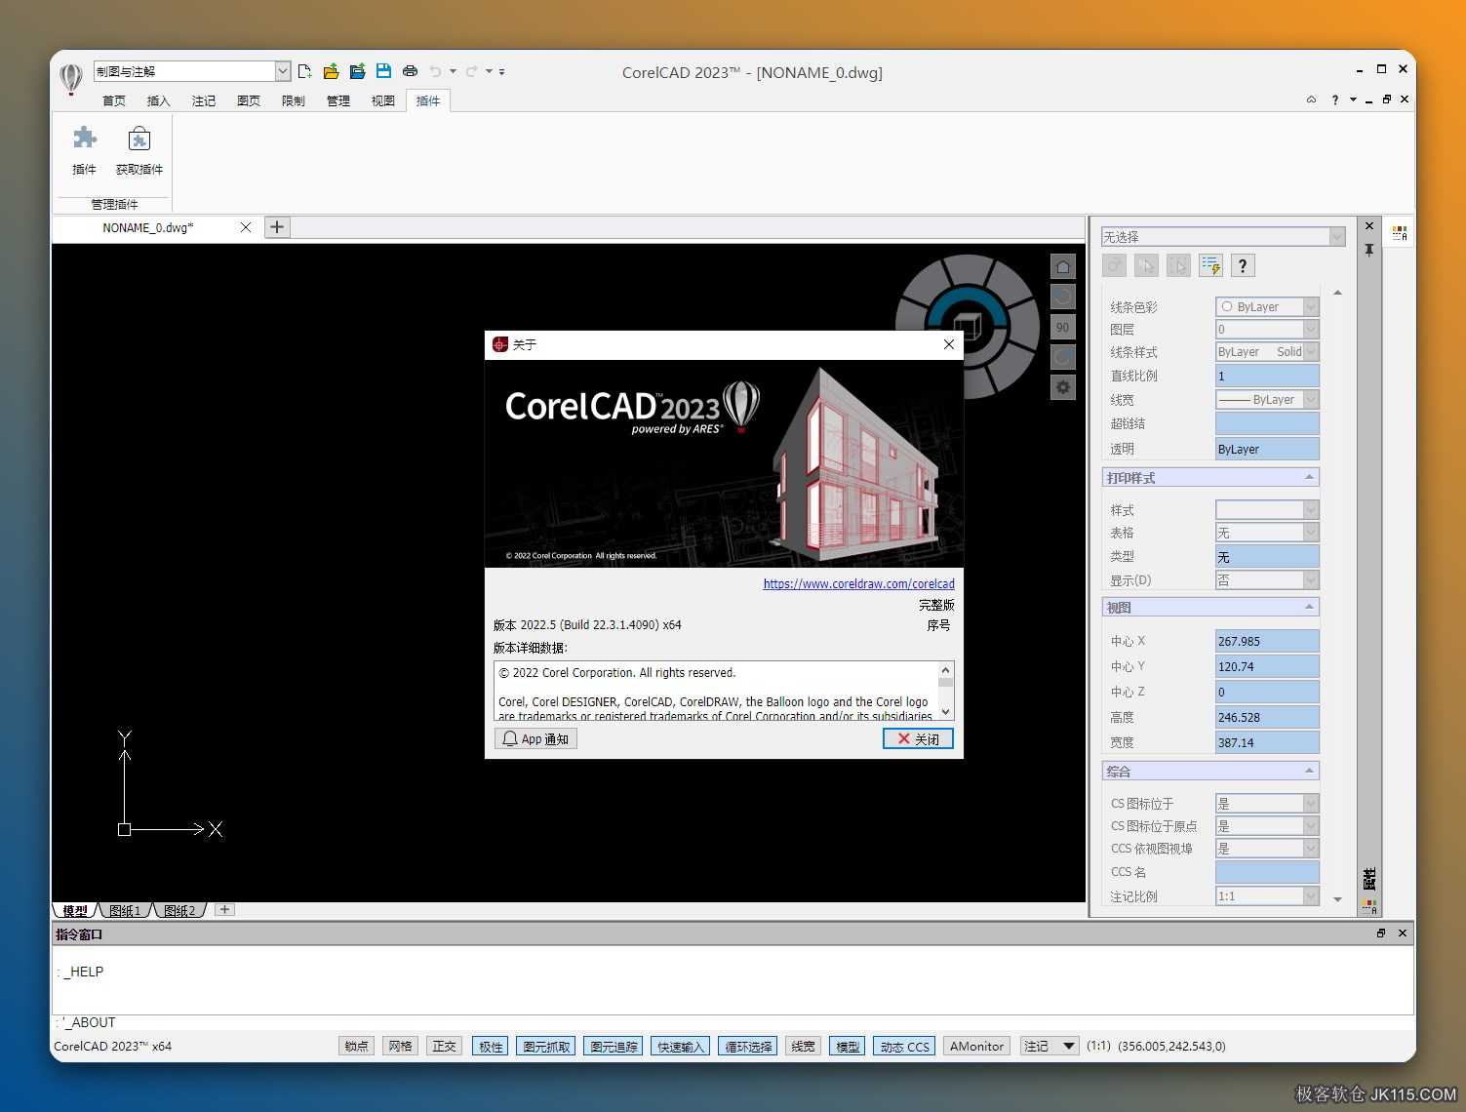Viewport: 1466px width, 1112px height.
Task: Click the version details scrollbar in About dialog
Action: point(945,691)
